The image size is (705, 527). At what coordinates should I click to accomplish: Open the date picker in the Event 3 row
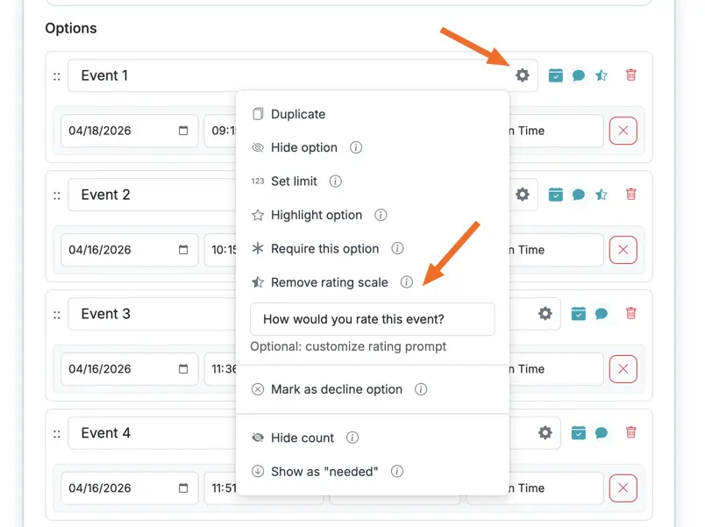pos(183,368)
